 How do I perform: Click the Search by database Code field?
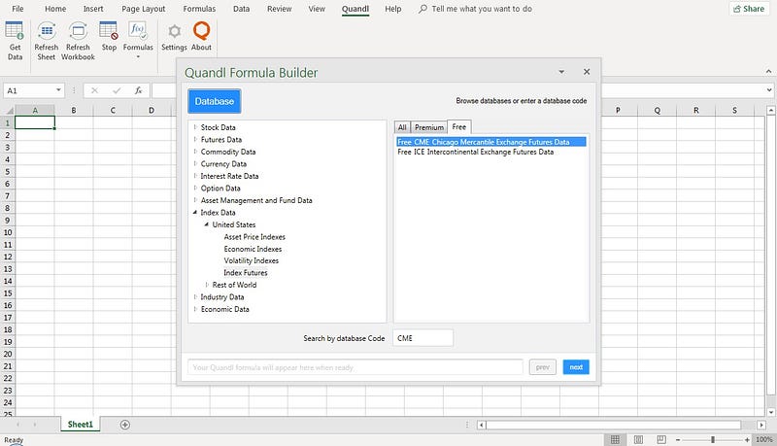(422, 338)
